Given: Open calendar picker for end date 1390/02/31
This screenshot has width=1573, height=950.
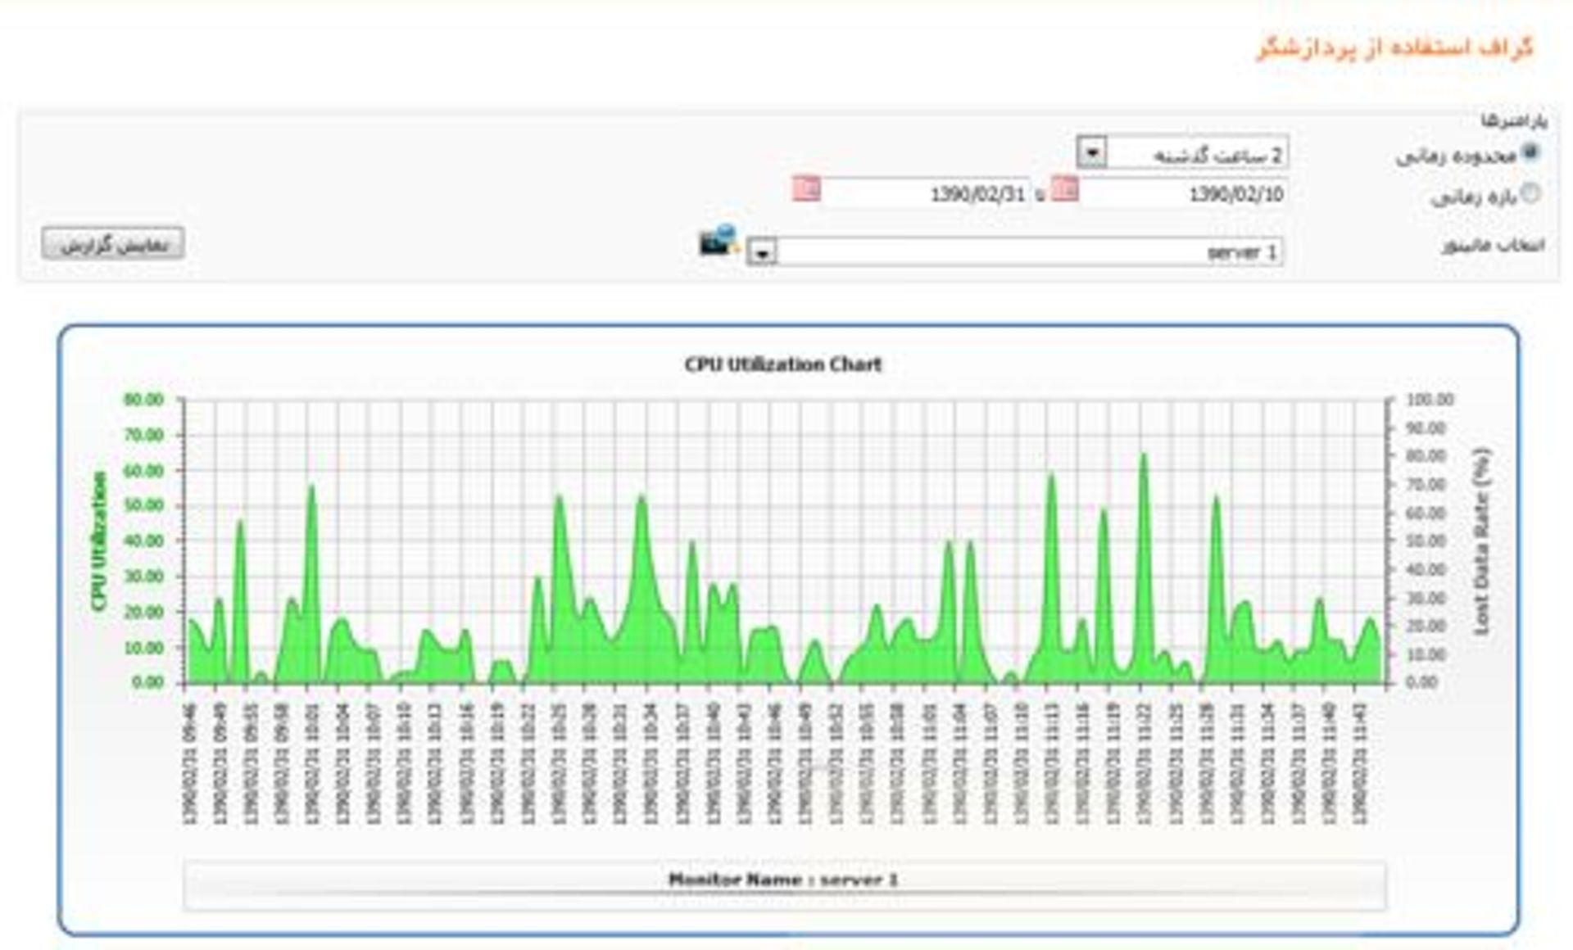Looking at the screenshot, I should click(806, 190).
